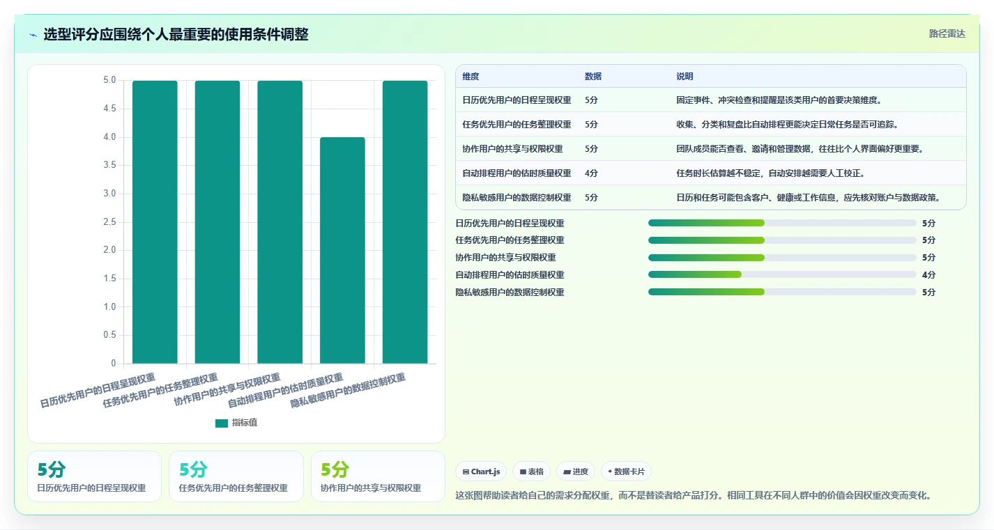The height and width of the screenshot is (530, 994).
Task: Click description about 日历和任务可能包含客户、健康或工作信息
Action: [x=809, y=198]
